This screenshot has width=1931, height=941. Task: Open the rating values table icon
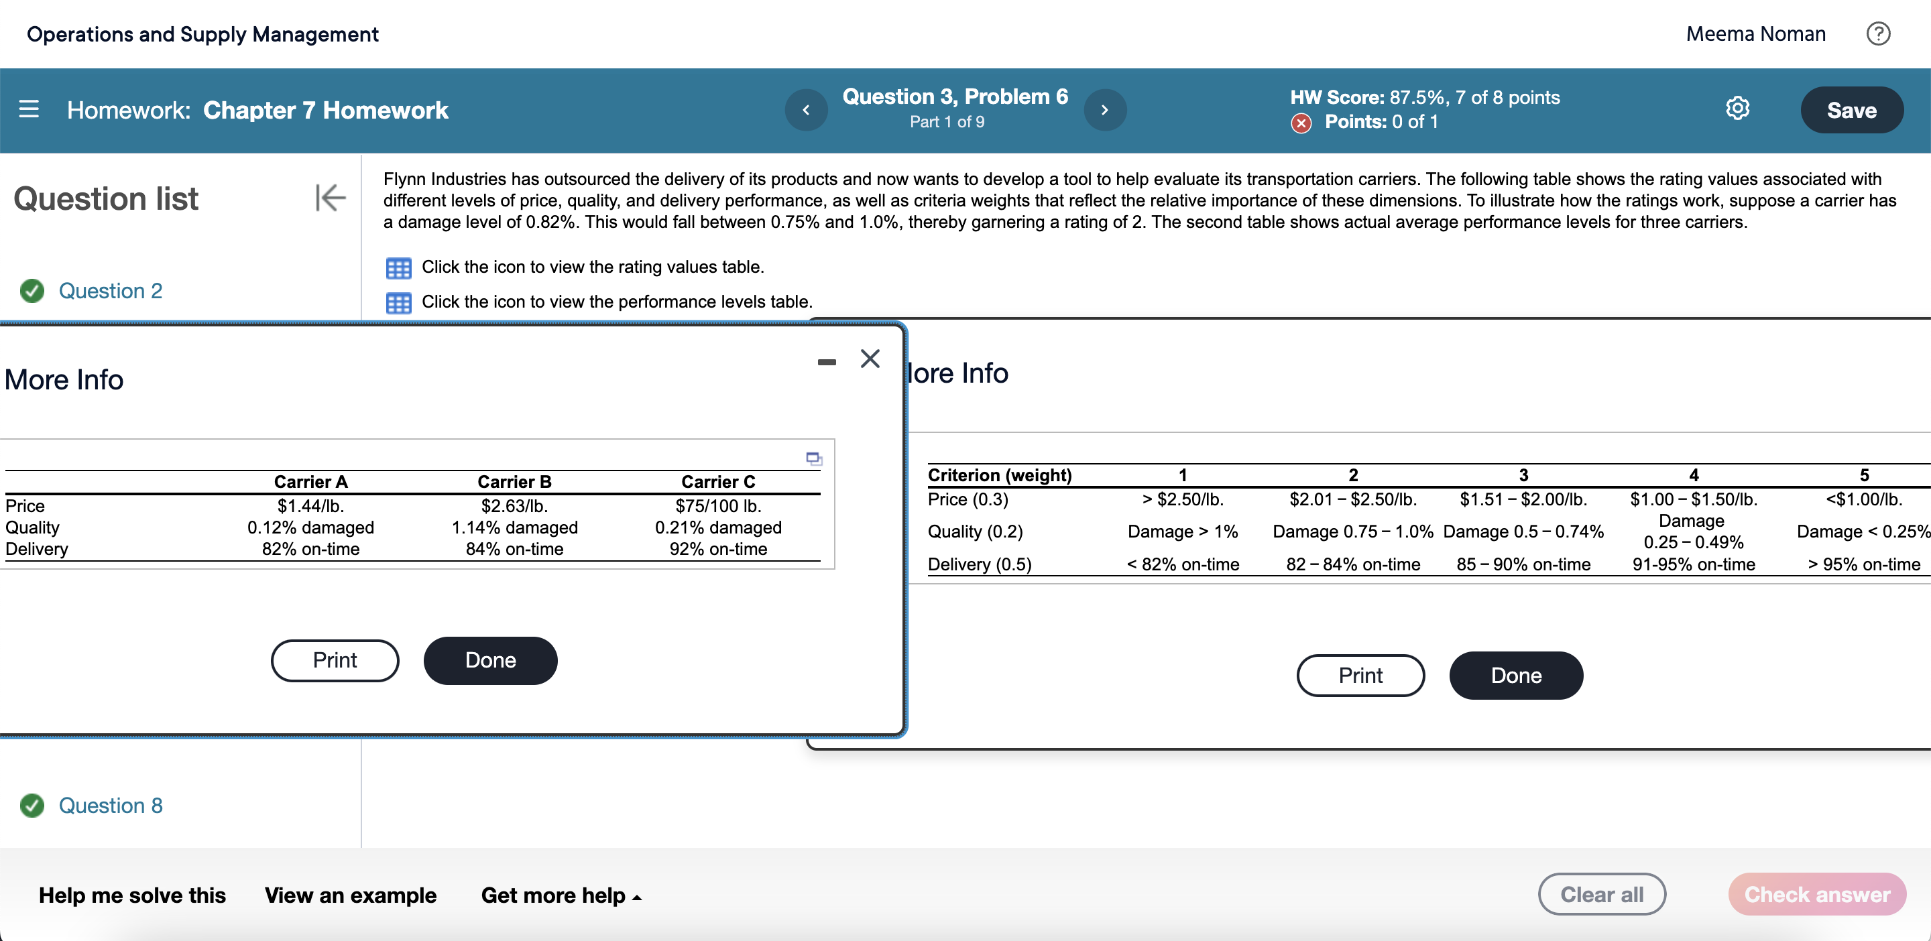click(x=398, y=267)
